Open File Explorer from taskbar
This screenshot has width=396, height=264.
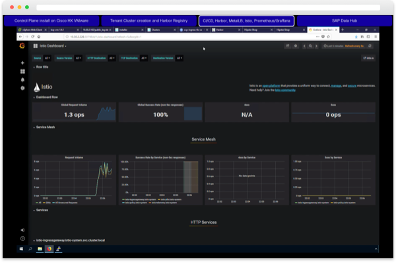40,249
